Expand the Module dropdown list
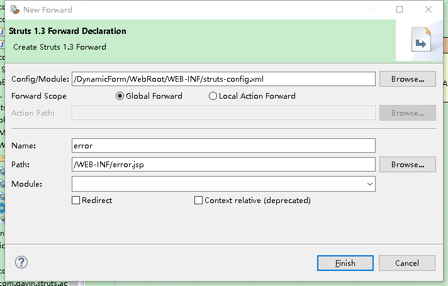 tap(369, 184)
